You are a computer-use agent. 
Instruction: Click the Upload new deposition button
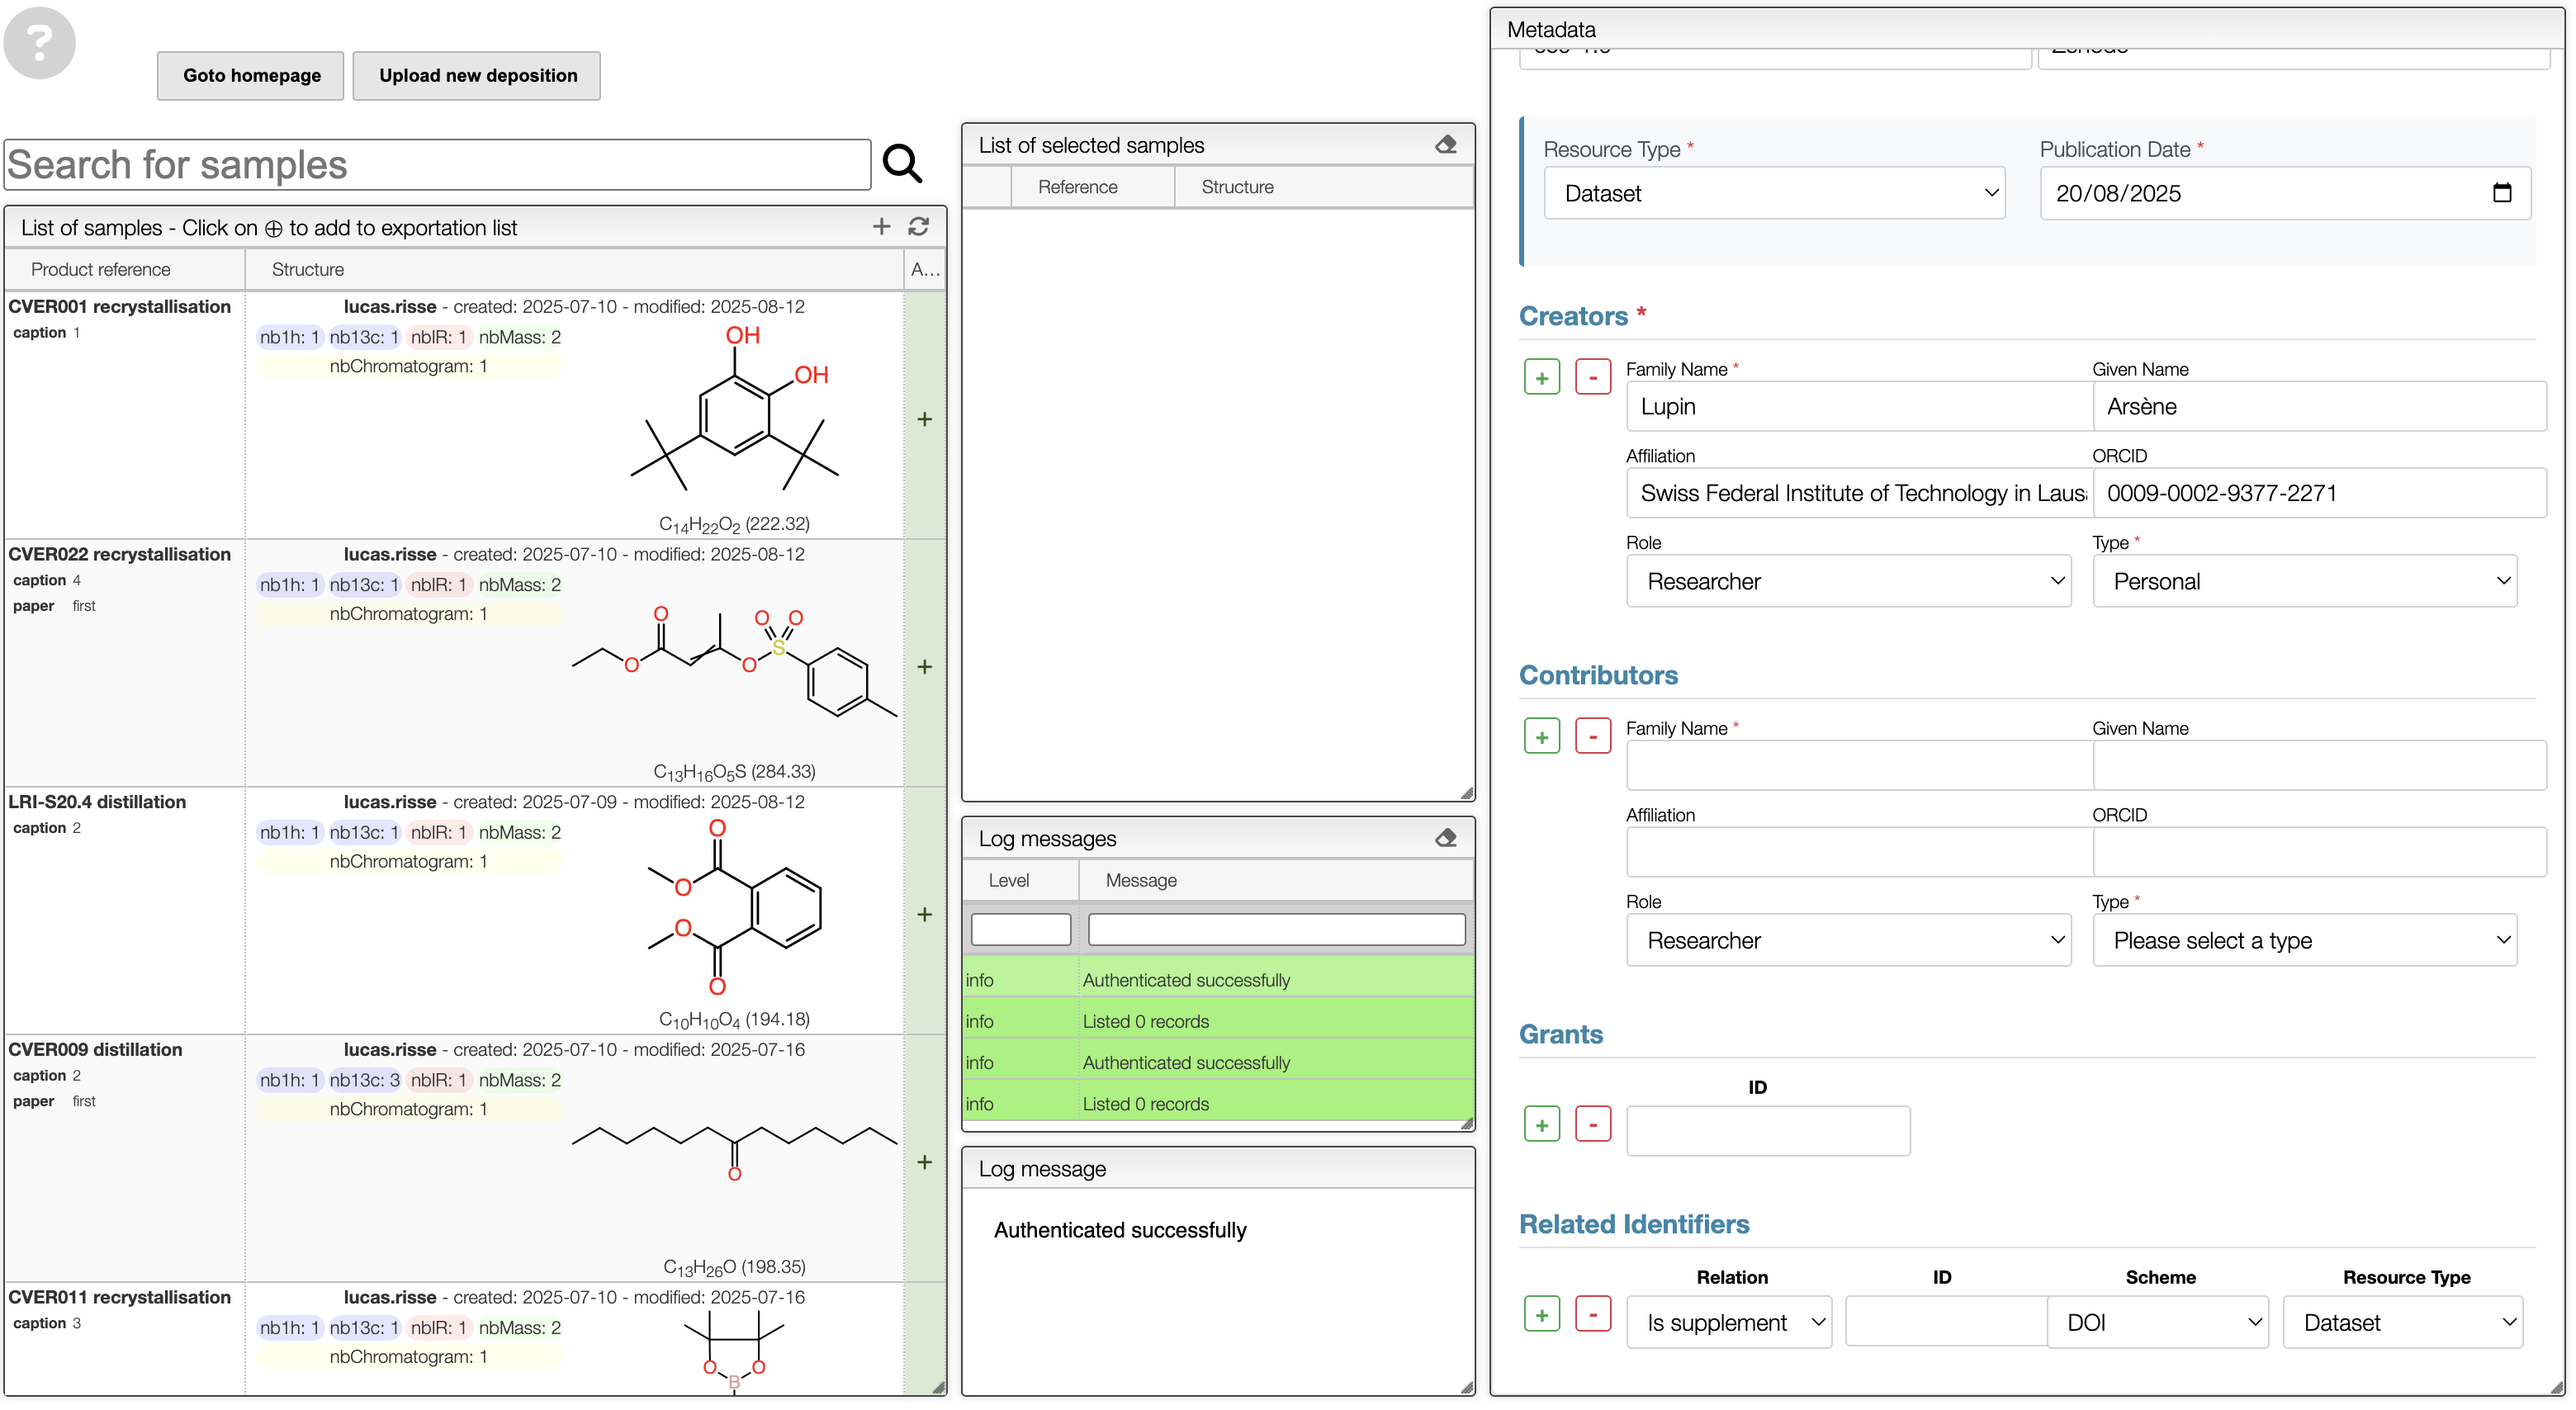(477, 76)
